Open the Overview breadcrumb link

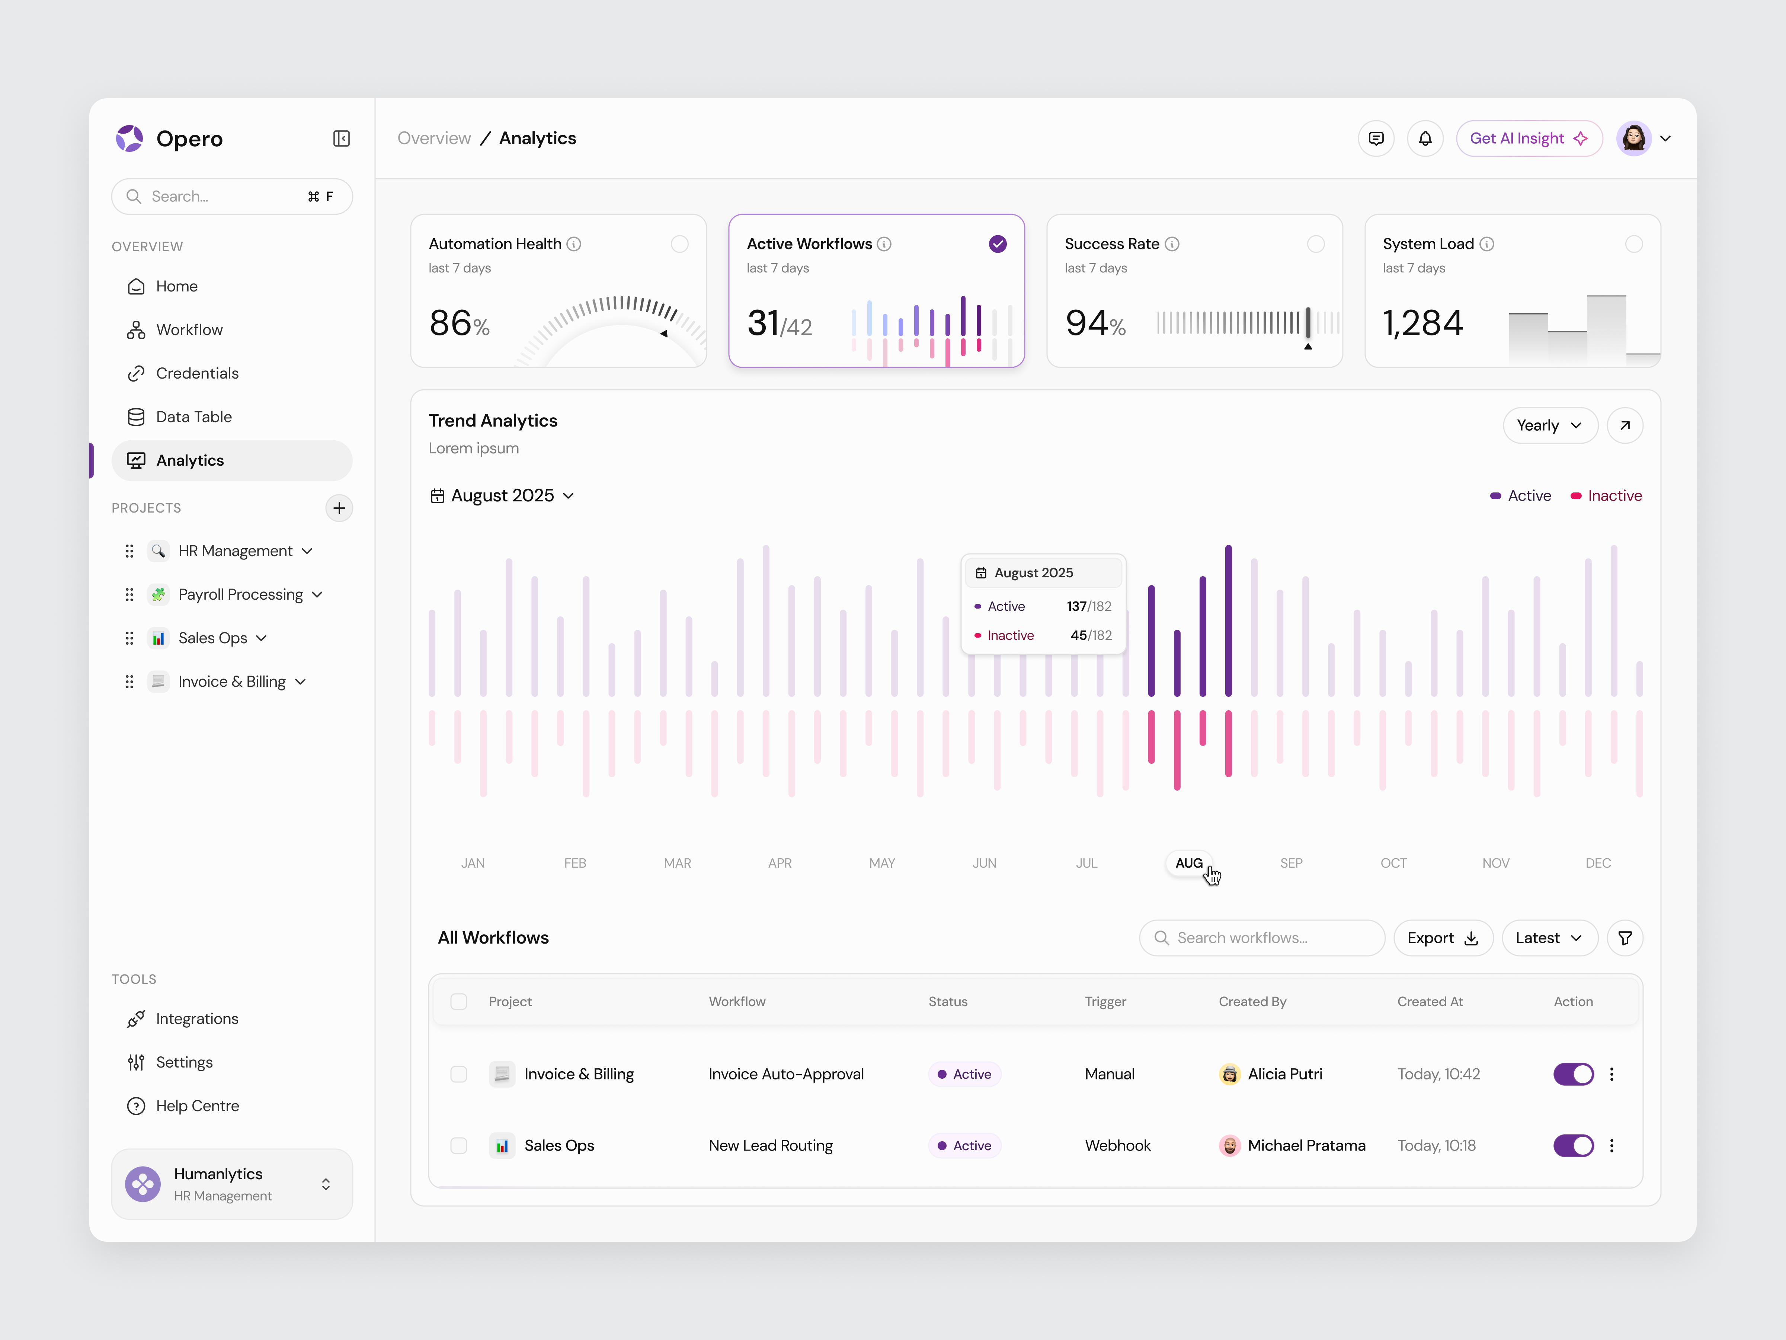tap(433, 138)
